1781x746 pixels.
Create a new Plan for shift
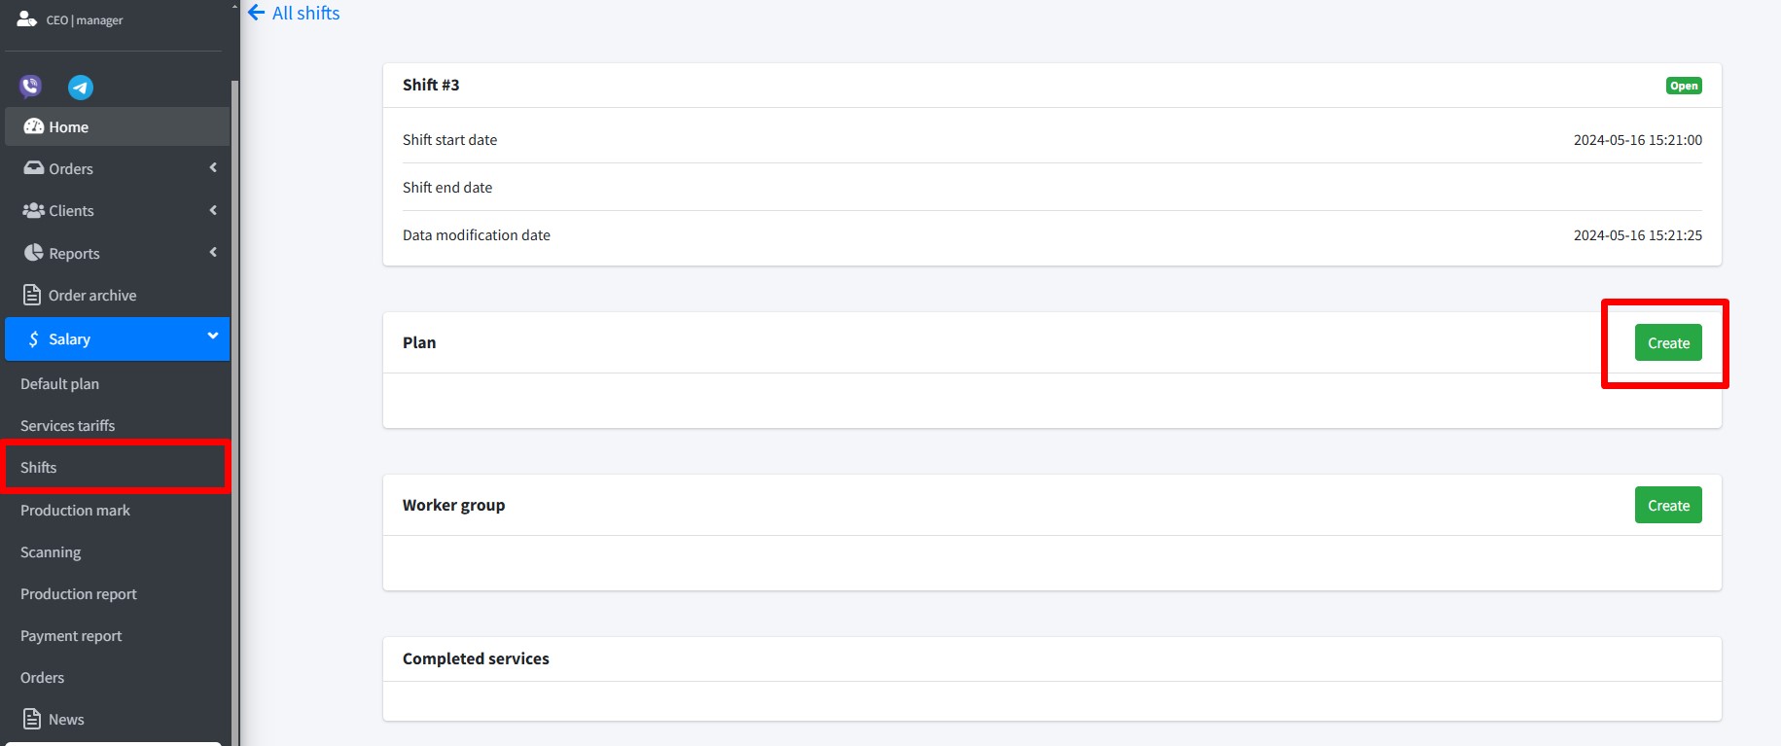point(1668,343)
